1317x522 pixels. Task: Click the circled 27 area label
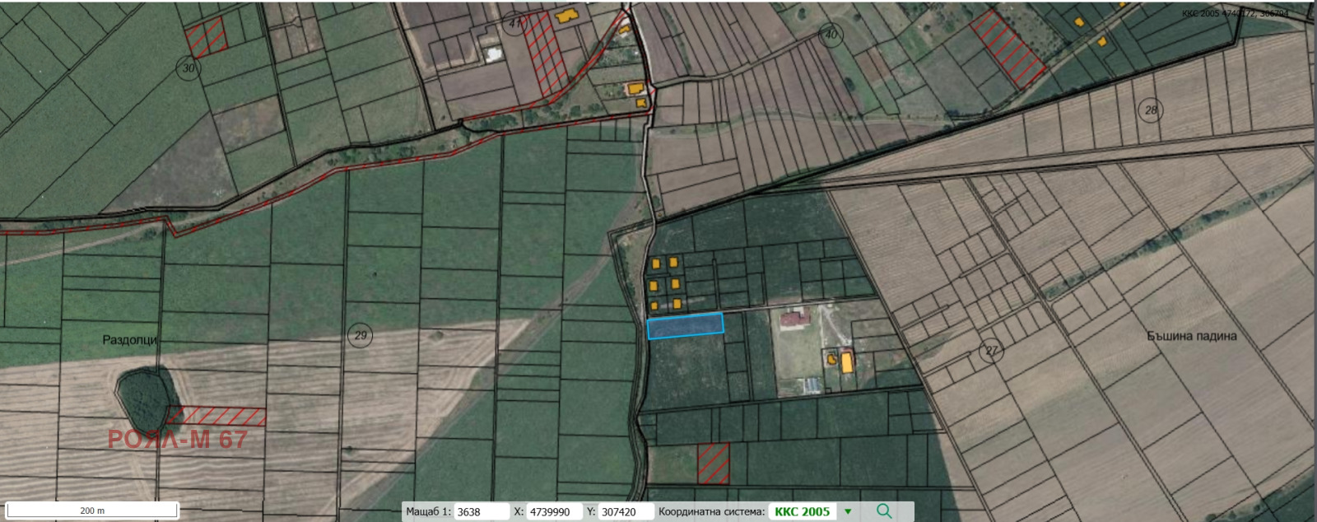pos(991,352)
